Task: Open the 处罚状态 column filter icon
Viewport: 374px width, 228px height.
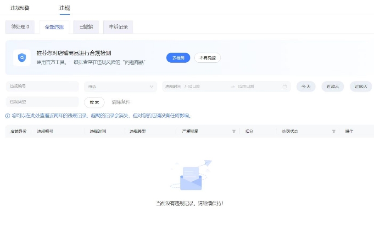Action: [334, 131]
